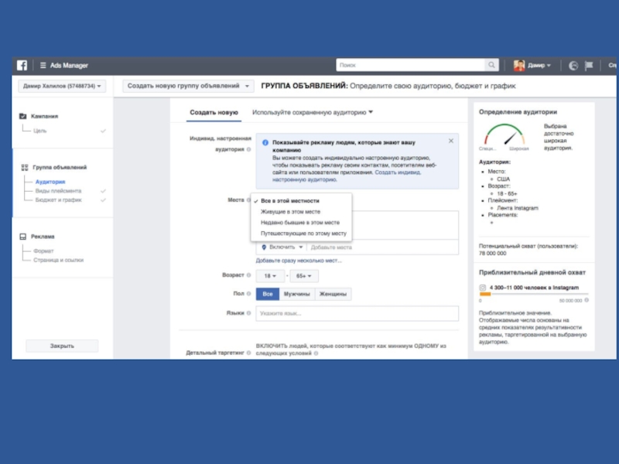Click the Добавьте места input field
619x464 pixels.
click(x=382, y=247)
